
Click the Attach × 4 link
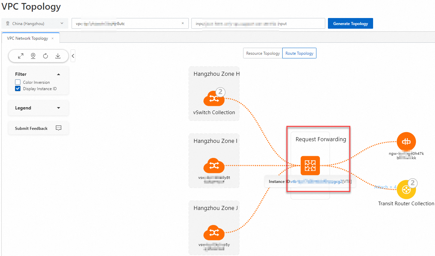385,187
